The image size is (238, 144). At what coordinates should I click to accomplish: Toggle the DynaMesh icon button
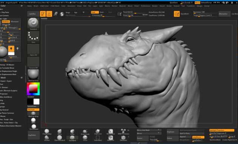pyautogui.click(x=177, y=14)
